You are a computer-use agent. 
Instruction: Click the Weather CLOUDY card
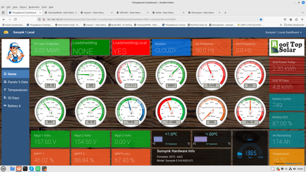pyautogui.click(x=171, y=47)
